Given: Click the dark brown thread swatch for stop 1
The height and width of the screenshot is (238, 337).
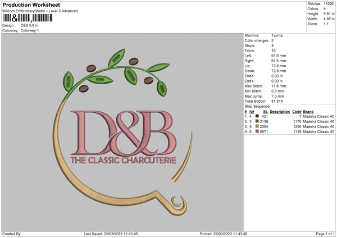Looking at the screenshot, I should [257, 116].
